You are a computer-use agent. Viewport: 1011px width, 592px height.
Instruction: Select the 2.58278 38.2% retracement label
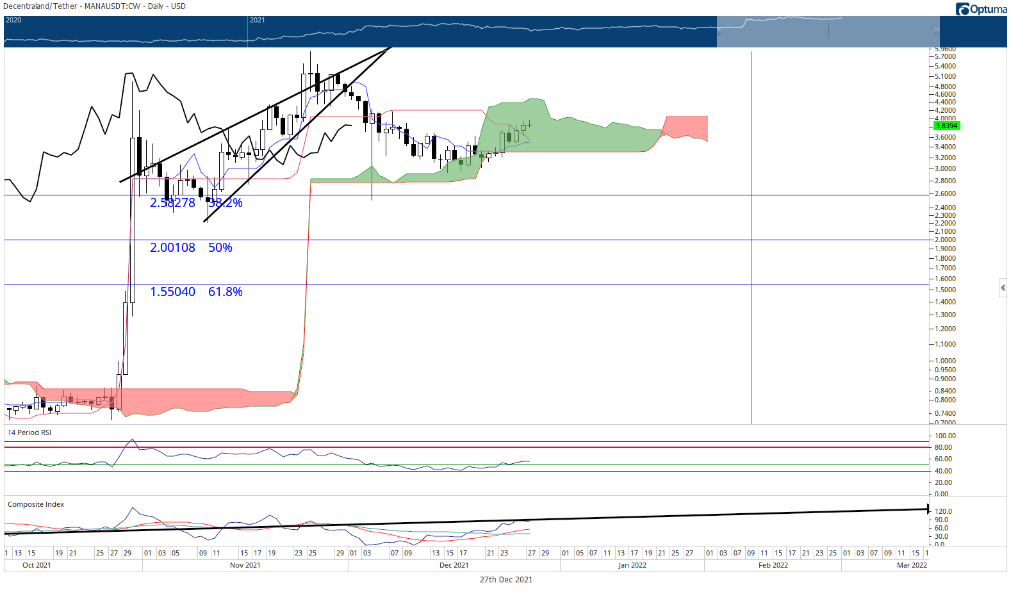coord(196,202)
